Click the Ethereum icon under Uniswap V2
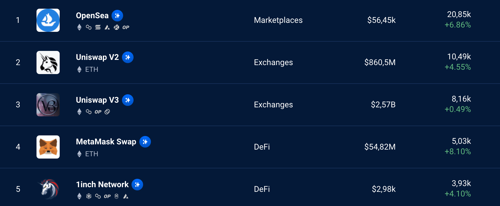This screenshot has height=206, width=500. point(79,69)
